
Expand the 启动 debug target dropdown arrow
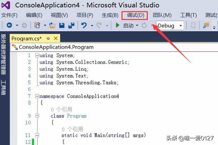coord(137,25)
